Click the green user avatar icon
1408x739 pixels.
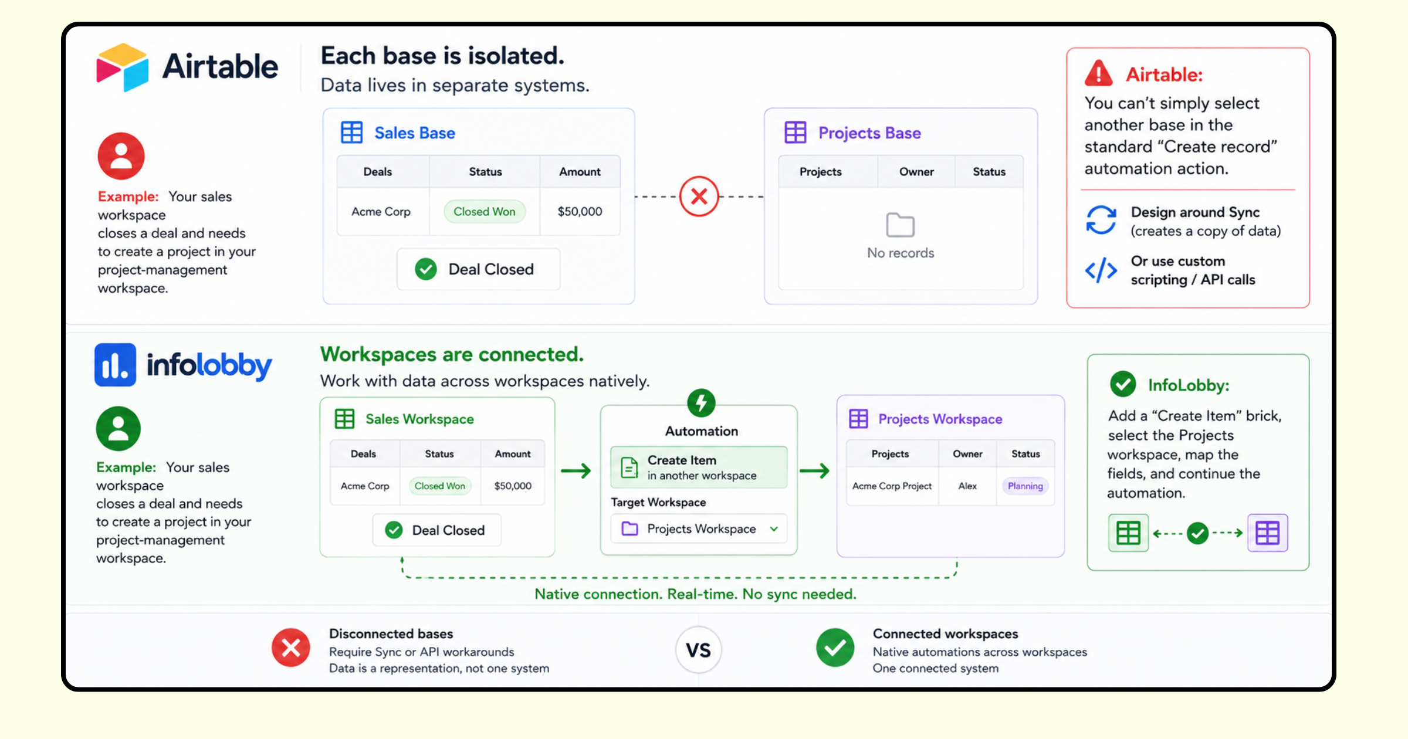[x=119, y=428]
